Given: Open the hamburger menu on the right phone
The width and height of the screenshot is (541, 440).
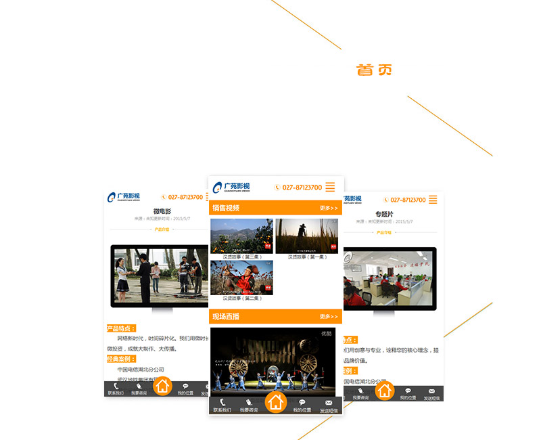Looking at the screenshot, I should [x=433, y=199].
